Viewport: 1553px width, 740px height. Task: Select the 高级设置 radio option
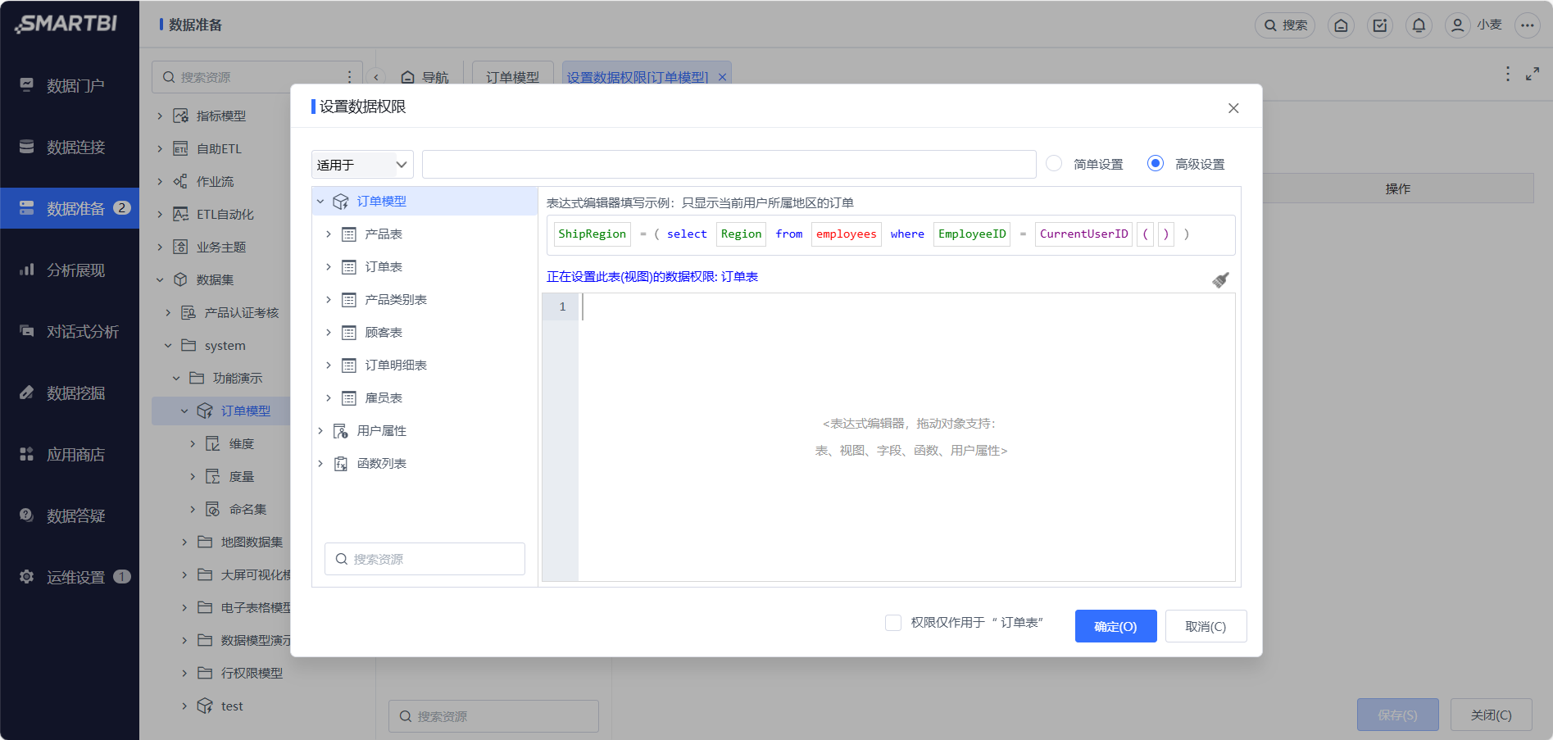tap(1156, 163)
